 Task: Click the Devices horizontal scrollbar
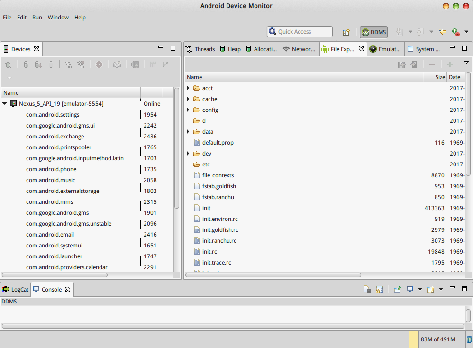pyautogui.click(x=55, y=275)
